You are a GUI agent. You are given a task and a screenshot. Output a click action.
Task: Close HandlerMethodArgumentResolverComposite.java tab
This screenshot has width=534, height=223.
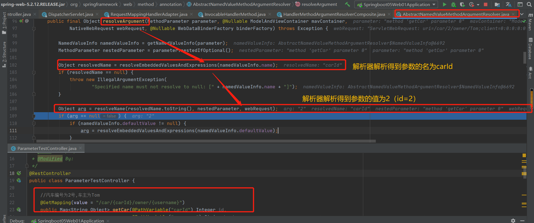pyautogui.click(x=389, y=14)
